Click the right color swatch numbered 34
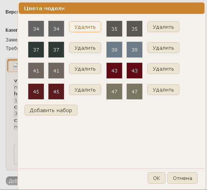The height and width of the screenshot is (190, 207). 56,29
